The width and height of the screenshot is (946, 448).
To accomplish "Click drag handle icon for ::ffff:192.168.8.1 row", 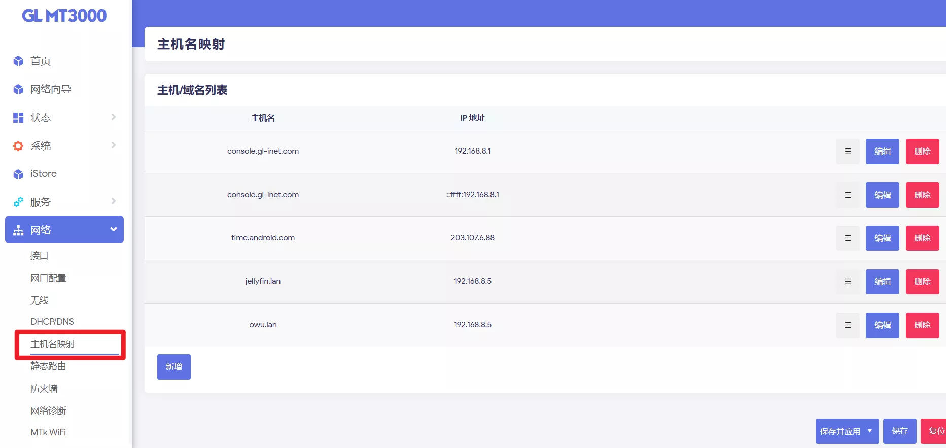I will [x=848, y=195].
